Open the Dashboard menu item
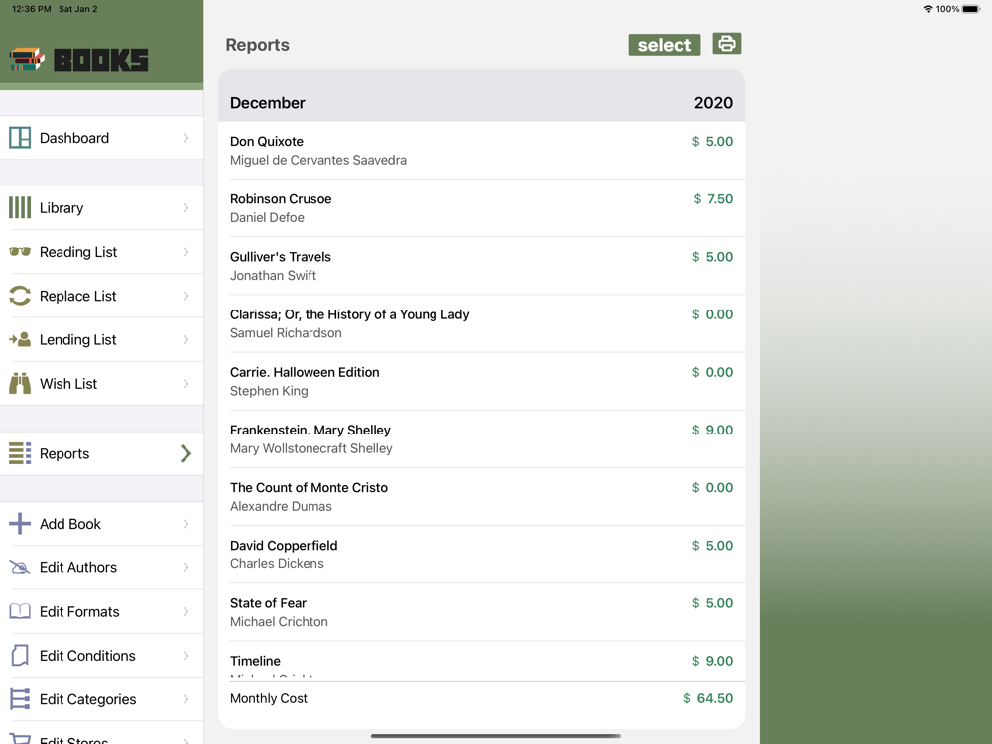This screenshot has height=744, width=992. click(x=102, y=138)
